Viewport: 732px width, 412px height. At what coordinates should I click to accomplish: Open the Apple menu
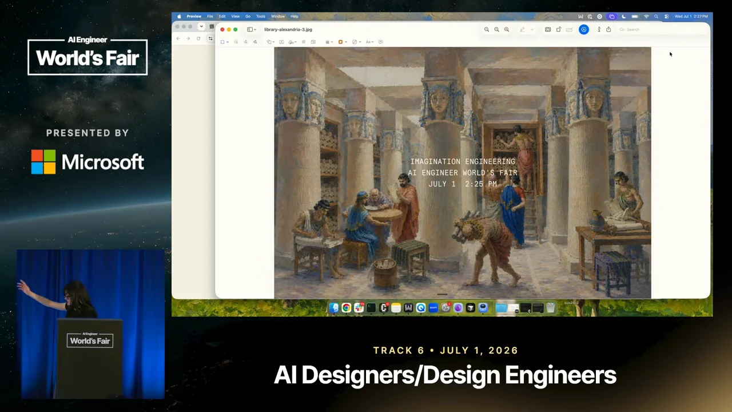(179, 16)
